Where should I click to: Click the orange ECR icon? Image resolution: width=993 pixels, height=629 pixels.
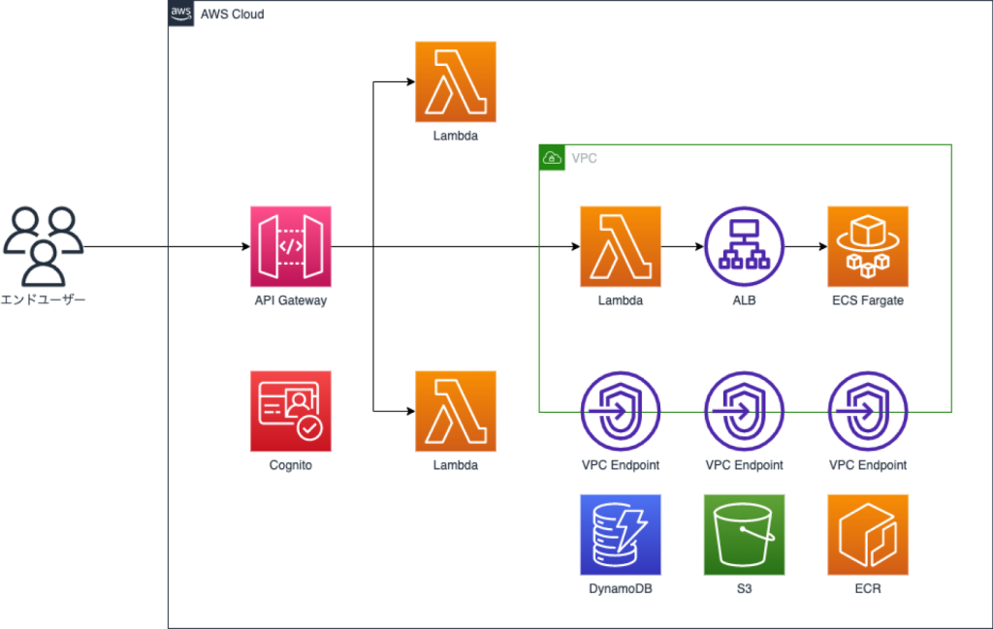(868, 535)
